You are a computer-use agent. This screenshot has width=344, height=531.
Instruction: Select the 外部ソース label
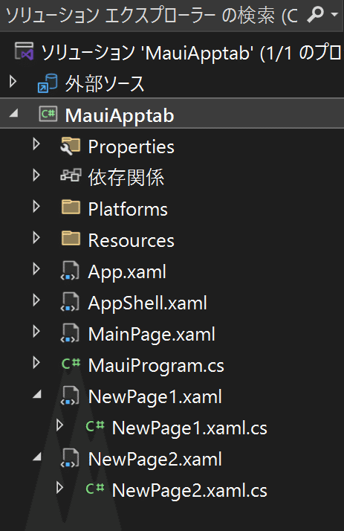click(x=105, y=83)
